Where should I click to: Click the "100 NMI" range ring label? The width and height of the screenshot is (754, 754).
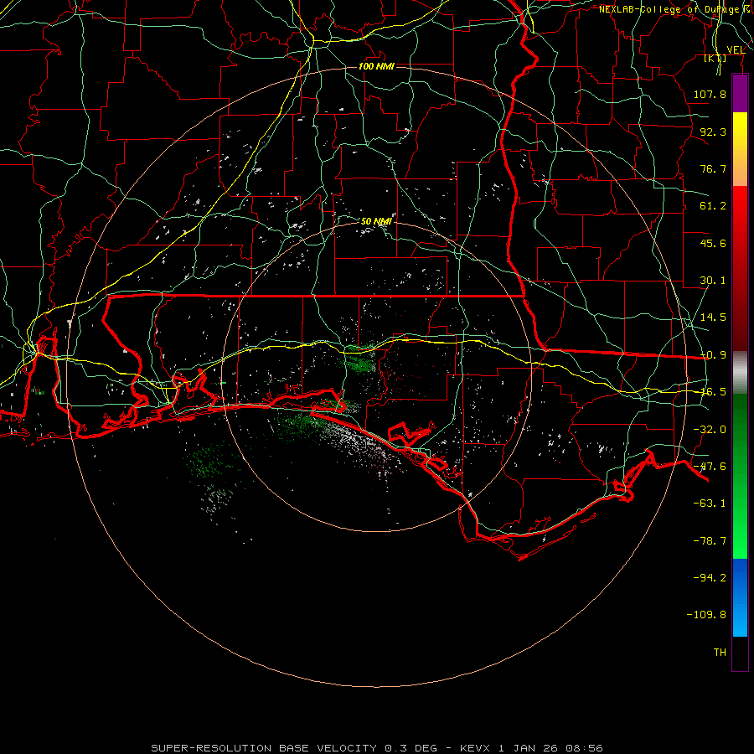pos(376,66)
